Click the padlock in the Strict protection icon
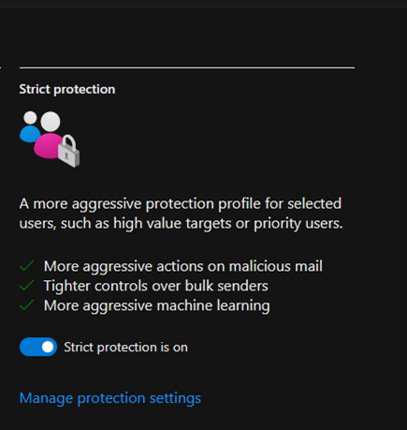Screen dimensions: 407x430 click(x=69, y=151)
